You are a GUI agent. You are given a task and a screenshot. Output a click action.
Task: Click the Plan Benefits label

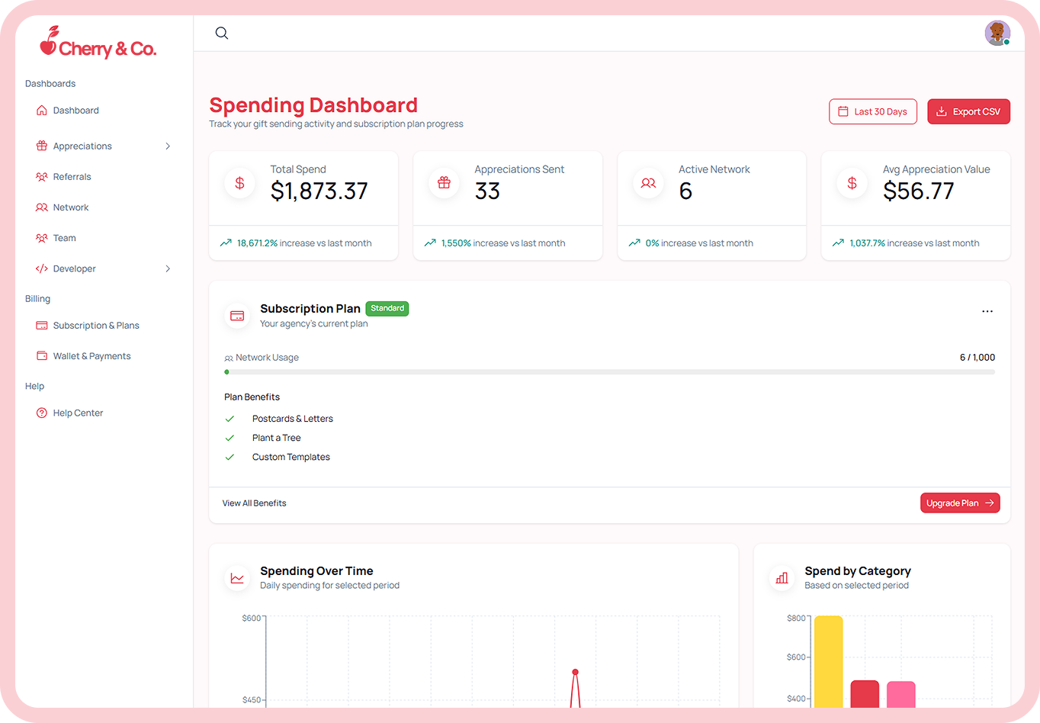[252, 397]
